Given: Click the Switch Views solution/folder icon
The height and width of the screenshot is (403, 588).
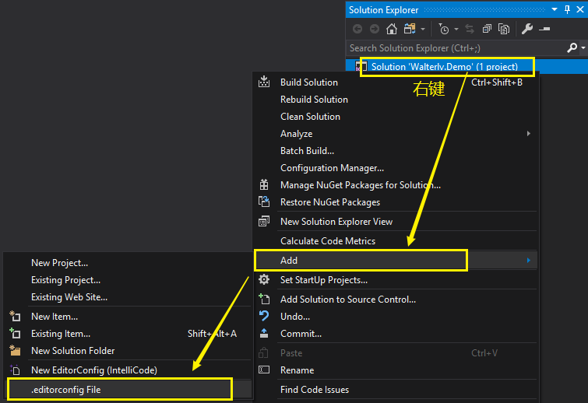Looking at the screenshot, I should coord(410,29).
